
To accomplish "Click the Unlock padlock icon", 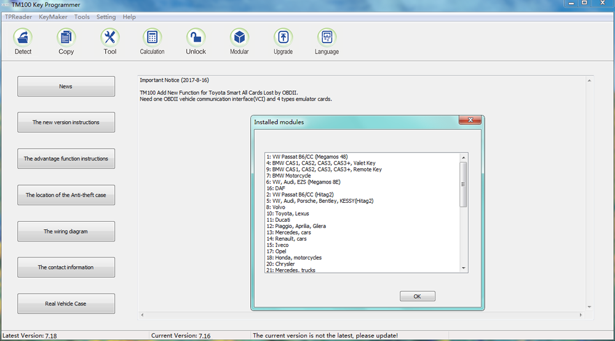I will [x=196, y=38].
